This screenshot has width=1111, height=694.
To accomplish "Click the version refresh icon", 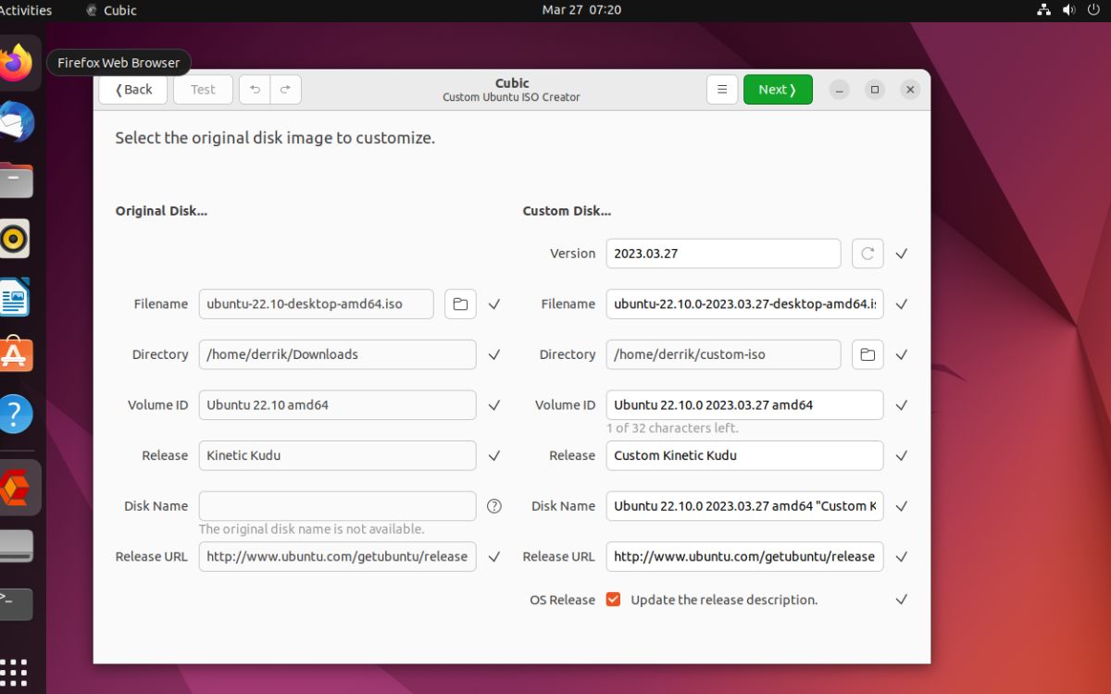I will pos(868,253).
